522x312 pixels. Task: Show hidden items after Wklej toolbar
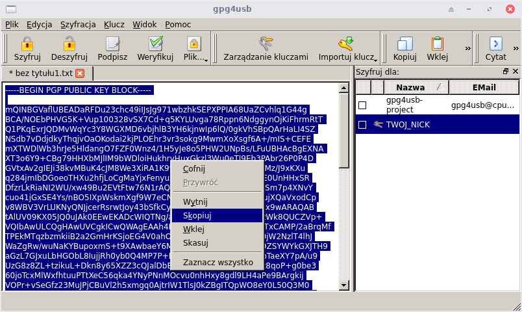[x=467, y=49]
